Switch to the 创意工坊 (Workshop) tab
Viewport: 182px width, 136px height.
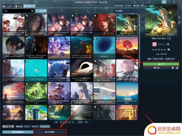point(29,6)
